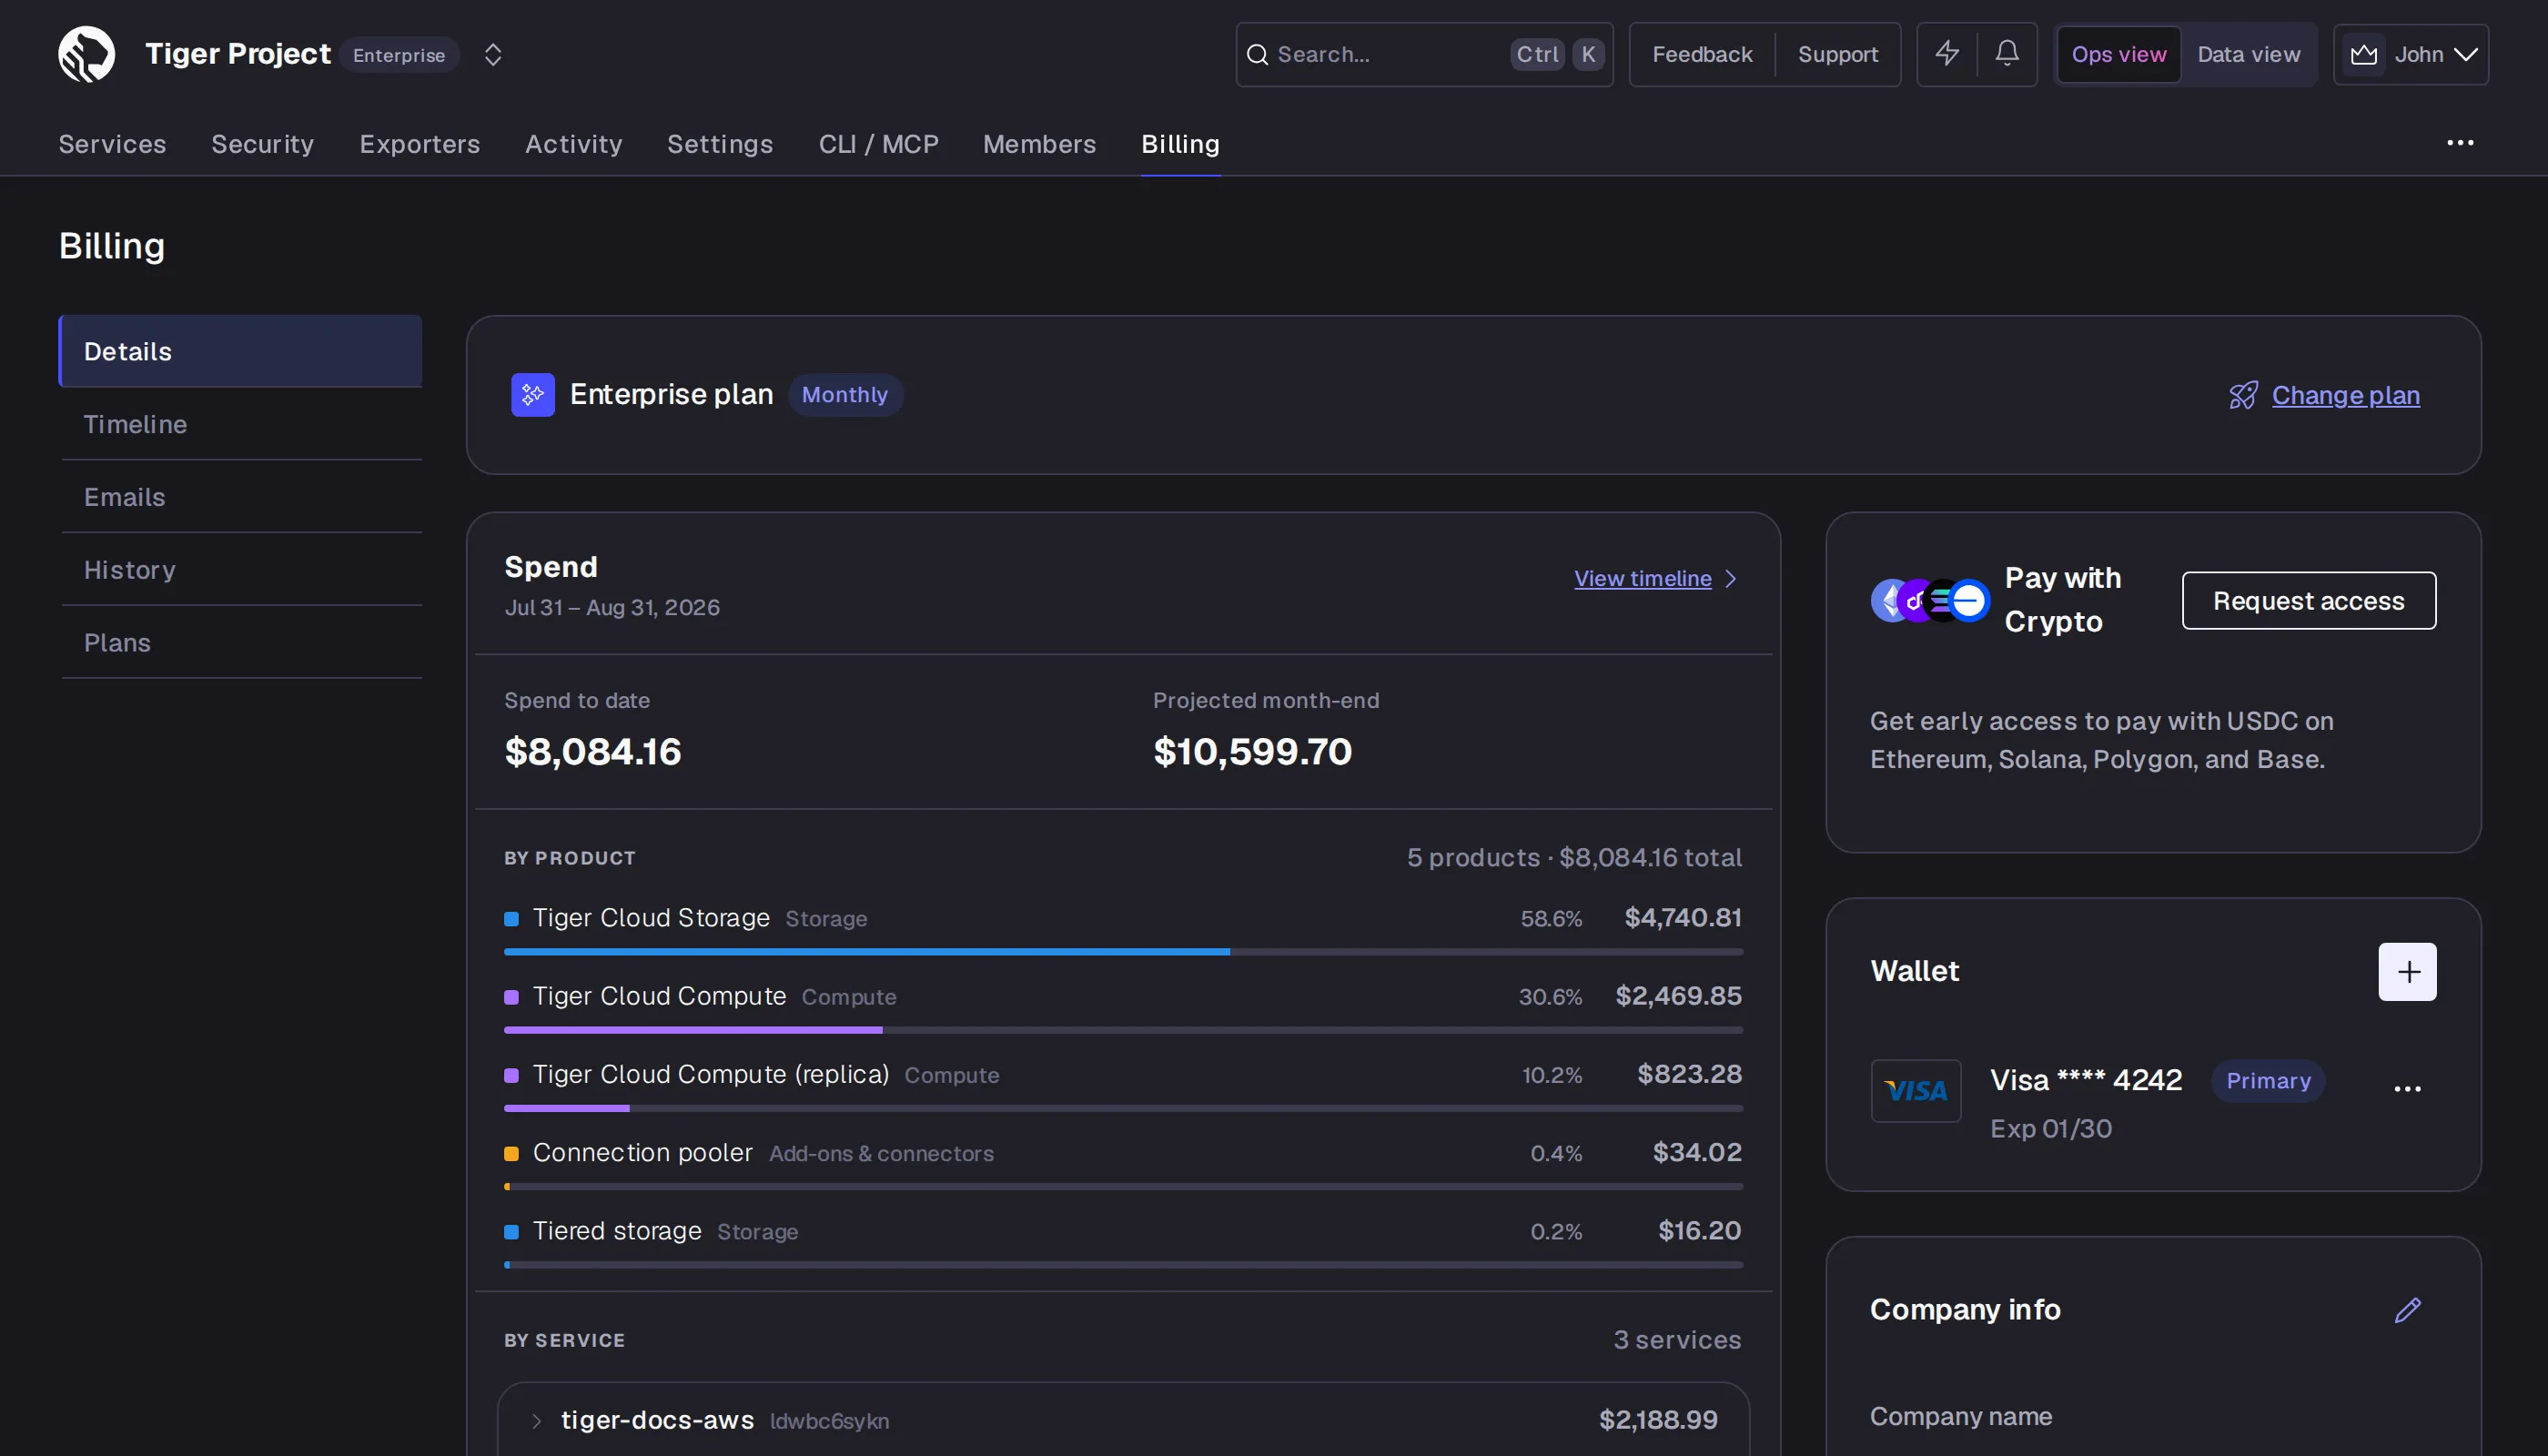The height and width of the screenshot is (1456, 2548).
Task: Click the Search input field
Action: (x=1424, y=54)
